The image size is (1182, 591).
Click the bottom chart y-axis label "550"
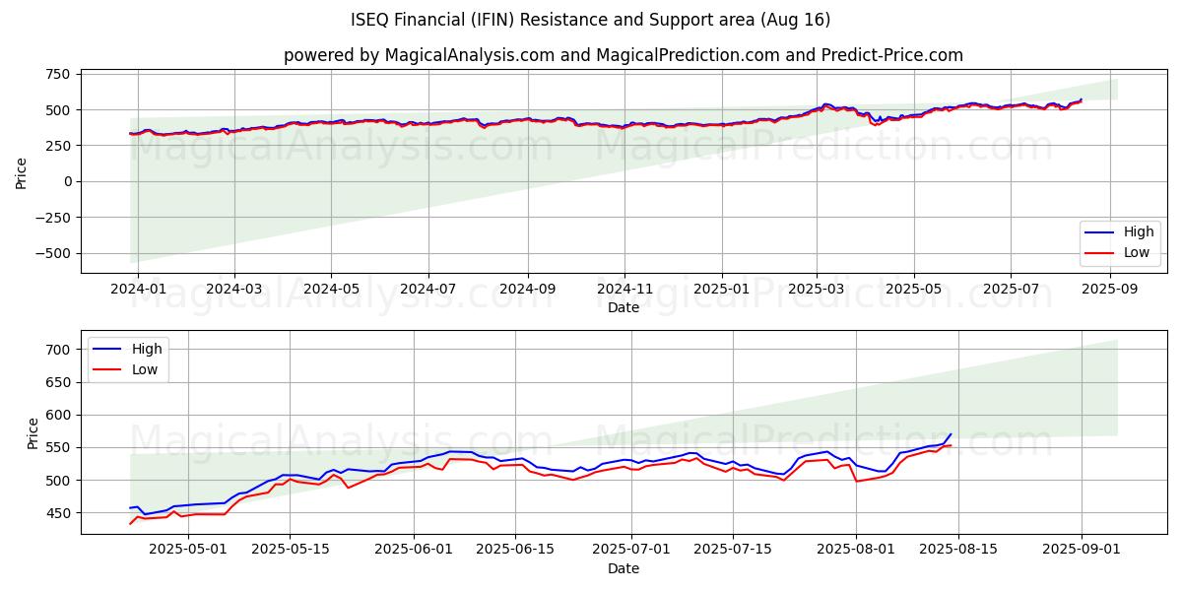coord(57,448)
